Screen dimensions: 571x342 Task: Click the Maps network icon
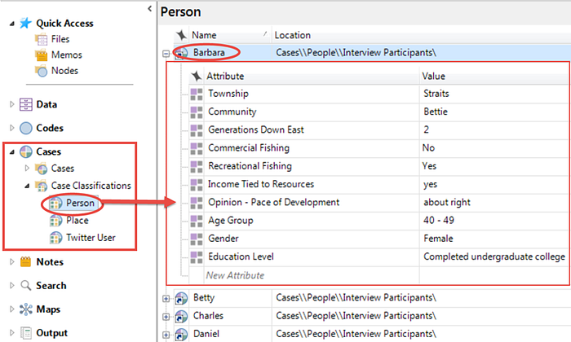(26, 309)
